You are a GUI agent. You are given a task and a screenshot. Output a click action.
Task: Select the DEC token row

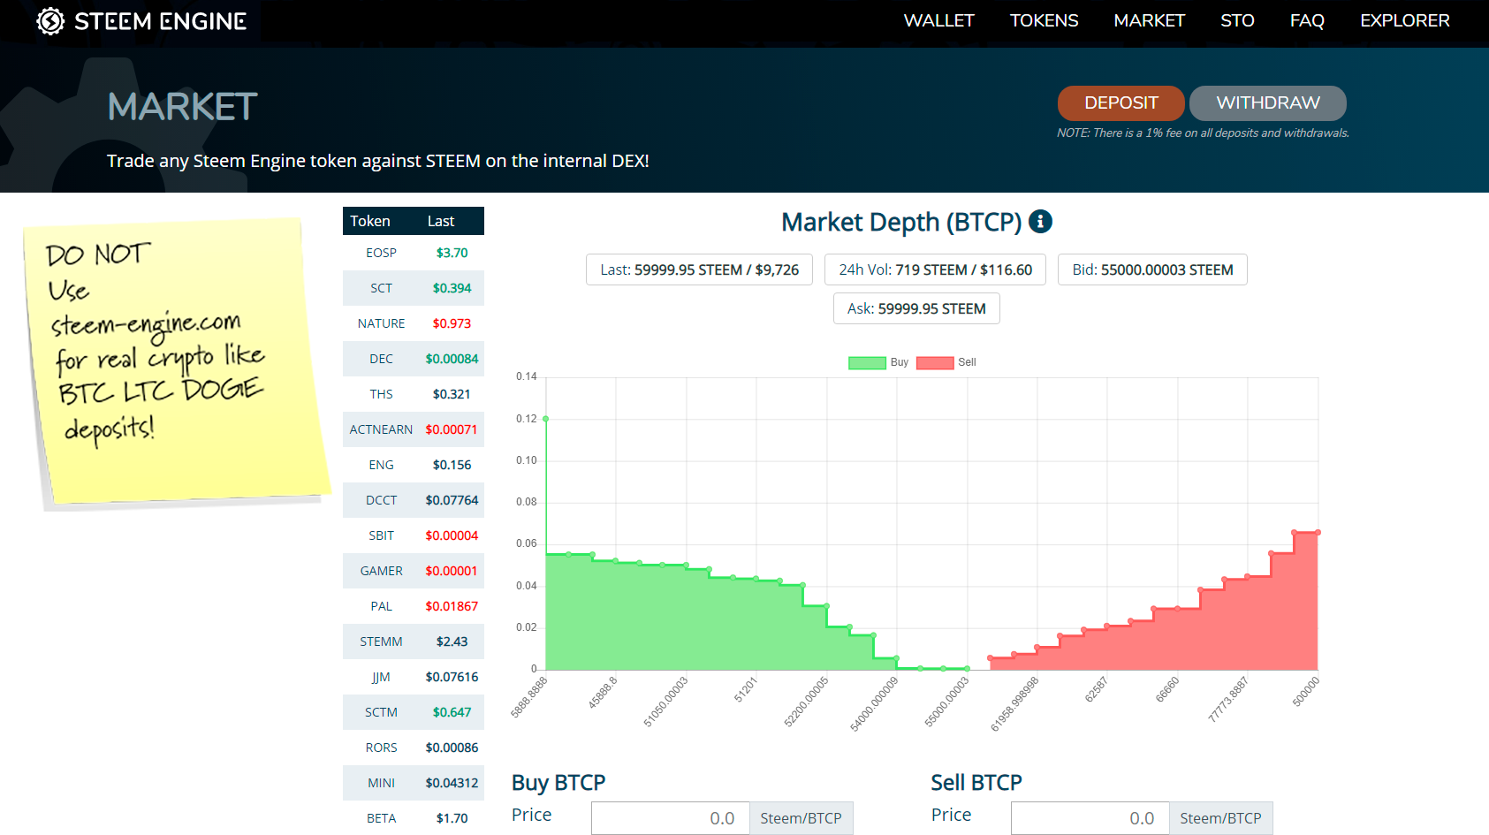point(414,359)
